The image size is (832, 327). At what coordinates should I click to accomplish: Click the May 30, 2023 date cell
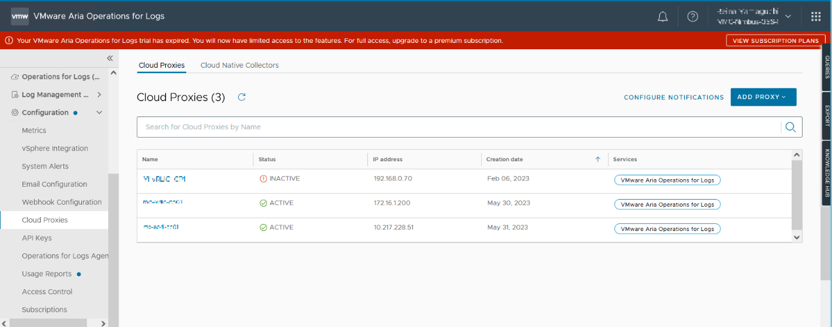click(x=509, y=203)
